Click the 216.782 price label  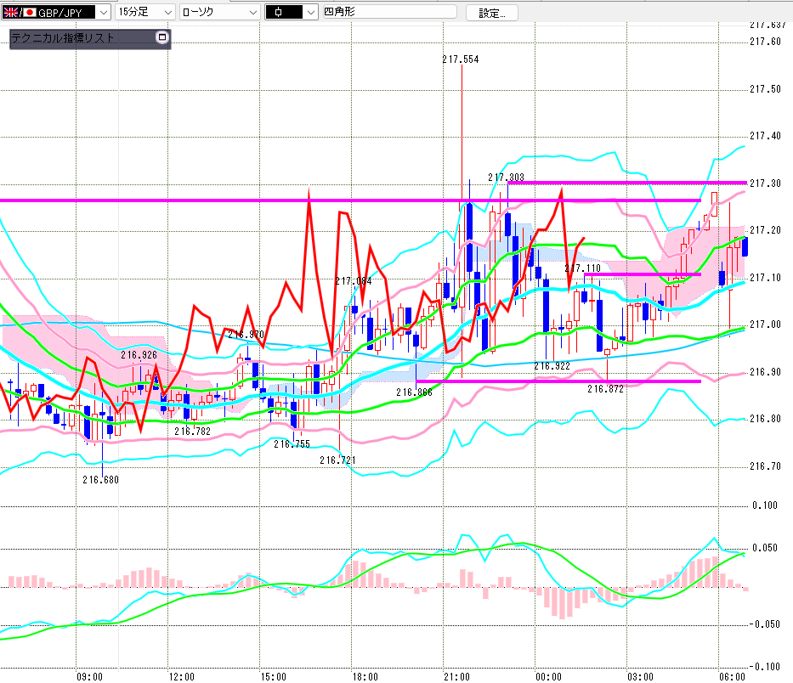192,431
